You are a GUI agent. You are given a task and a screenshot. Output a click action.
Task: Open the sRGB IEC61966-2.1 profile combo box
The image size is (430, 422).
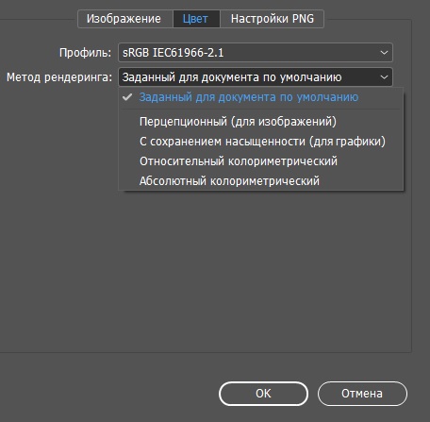click(x=256, y=53)
